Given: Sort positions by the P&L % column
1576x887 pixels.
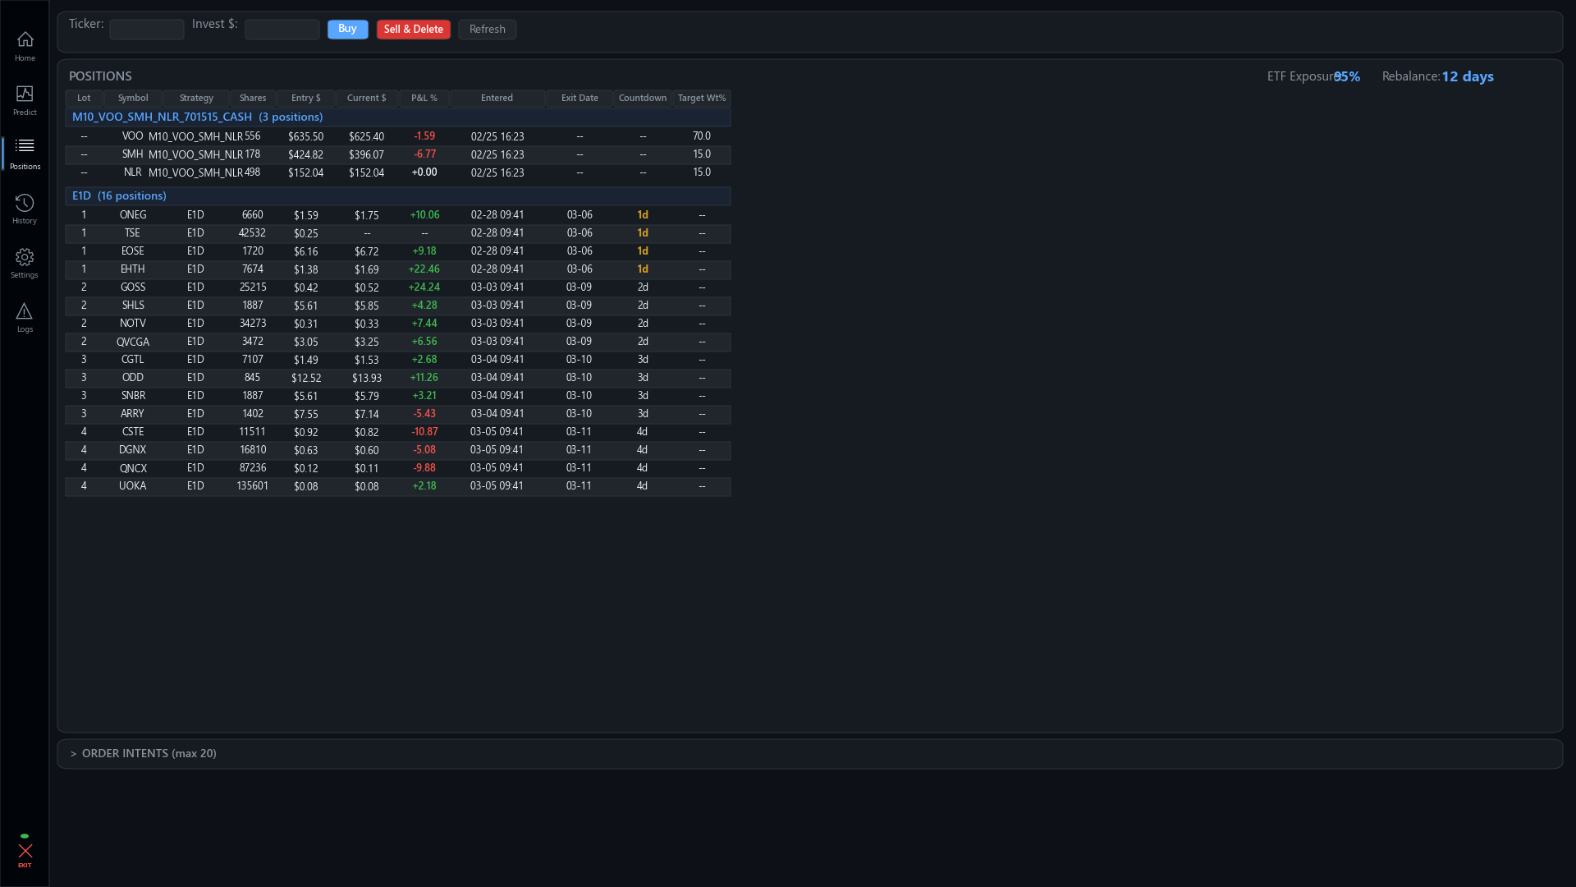Looking at the screenshot, I should (424, 98).
